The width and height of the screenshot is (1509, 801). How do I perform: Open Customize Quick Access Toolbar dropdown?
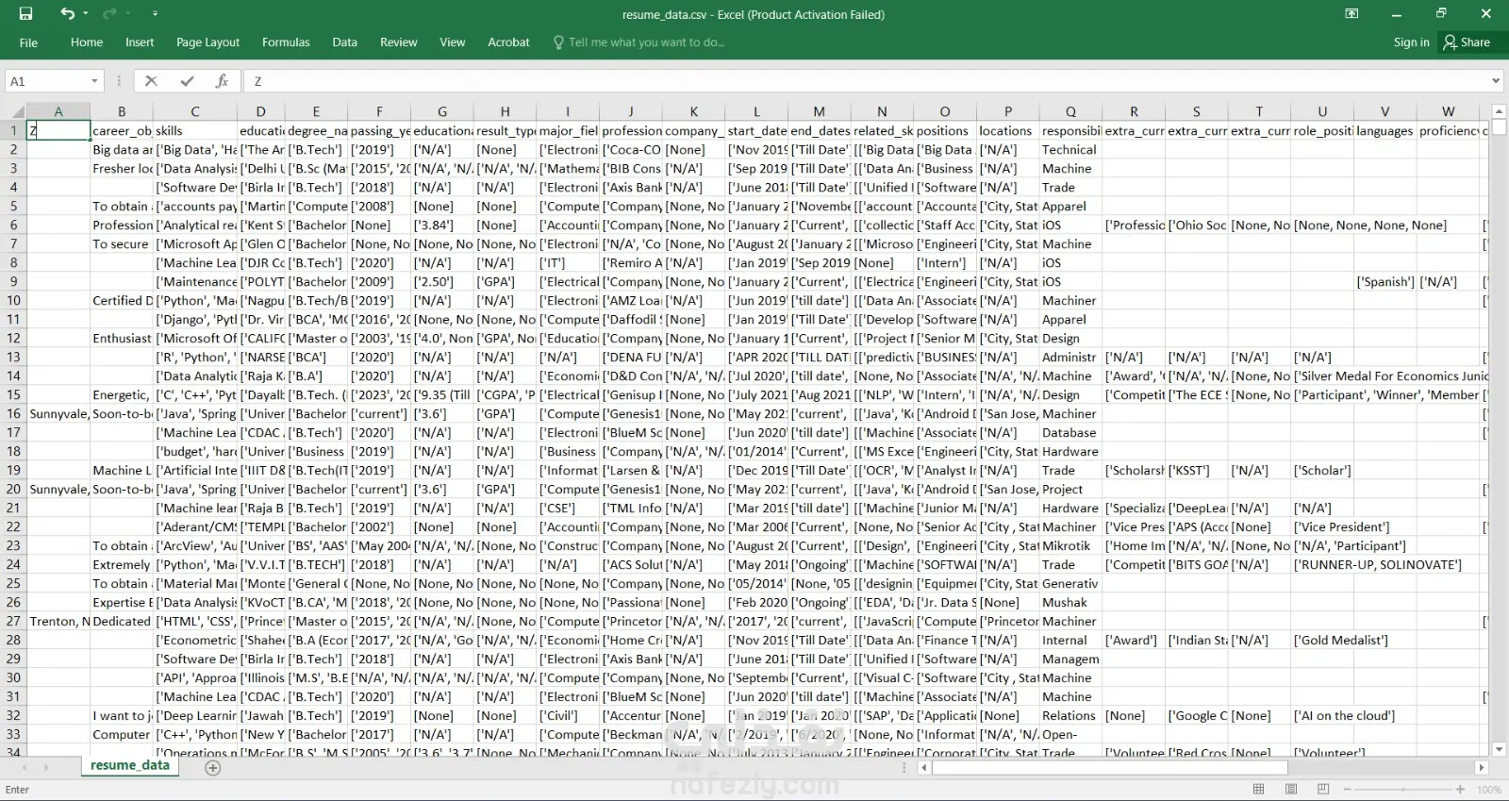click(155, 14)
